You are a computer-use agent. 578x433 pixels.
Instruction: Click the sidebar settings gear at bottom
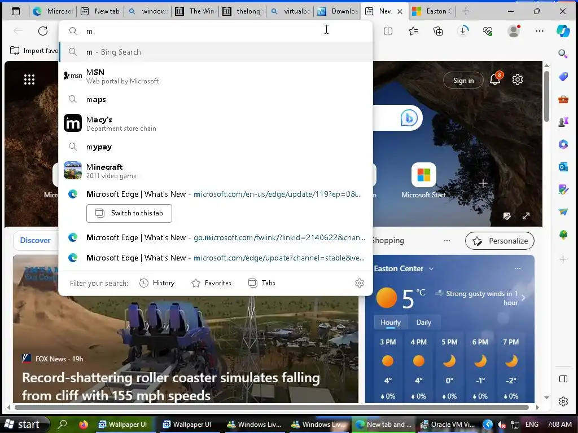pyautogui.click(x=563, y=401)
